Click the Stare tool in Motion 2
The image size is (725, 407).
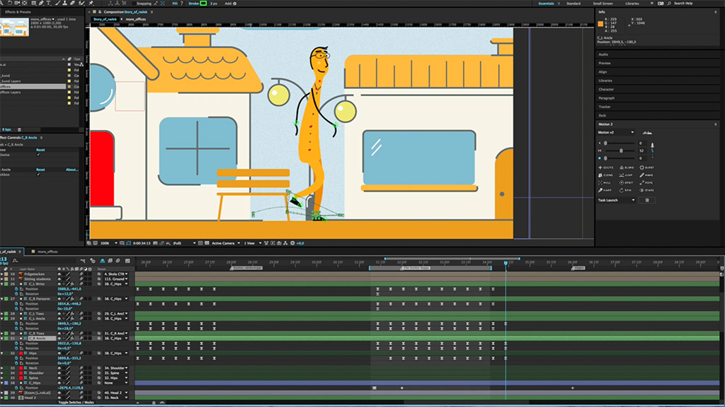pyautogui.click(x=647, y=190)
